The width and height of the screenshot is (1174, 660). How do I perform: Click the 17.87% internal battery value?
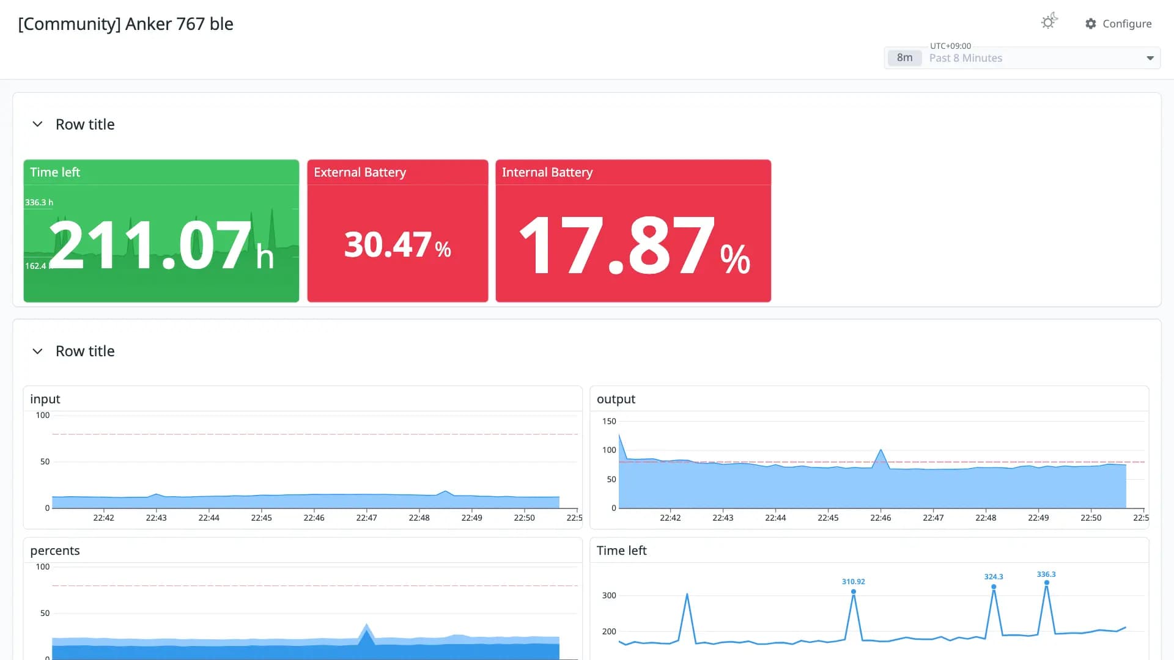[633, 246]
